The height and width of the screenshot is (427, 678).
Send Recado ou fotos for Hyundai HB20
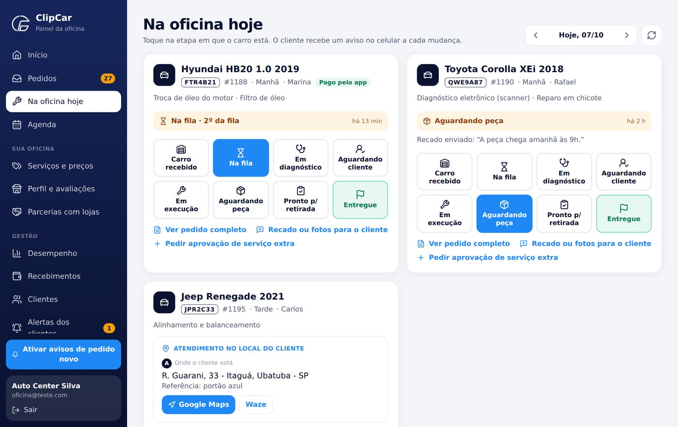coord(322,230)
